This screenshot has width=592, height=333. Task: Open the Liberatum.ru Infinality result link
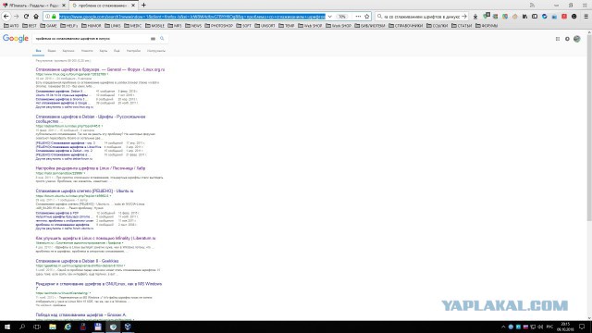click(95, 239)
